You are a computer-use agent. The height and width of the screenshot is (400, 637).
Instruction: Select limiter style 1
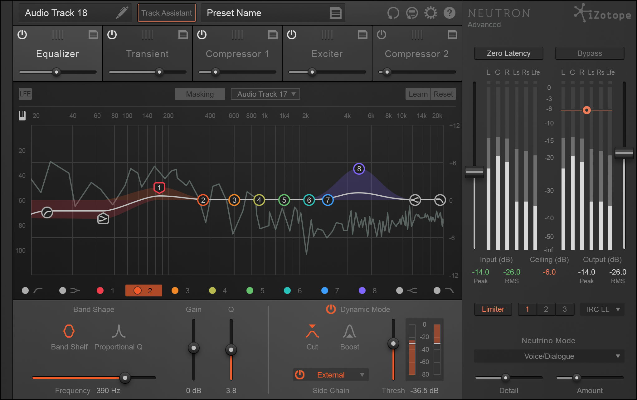[x=528, y=309]
